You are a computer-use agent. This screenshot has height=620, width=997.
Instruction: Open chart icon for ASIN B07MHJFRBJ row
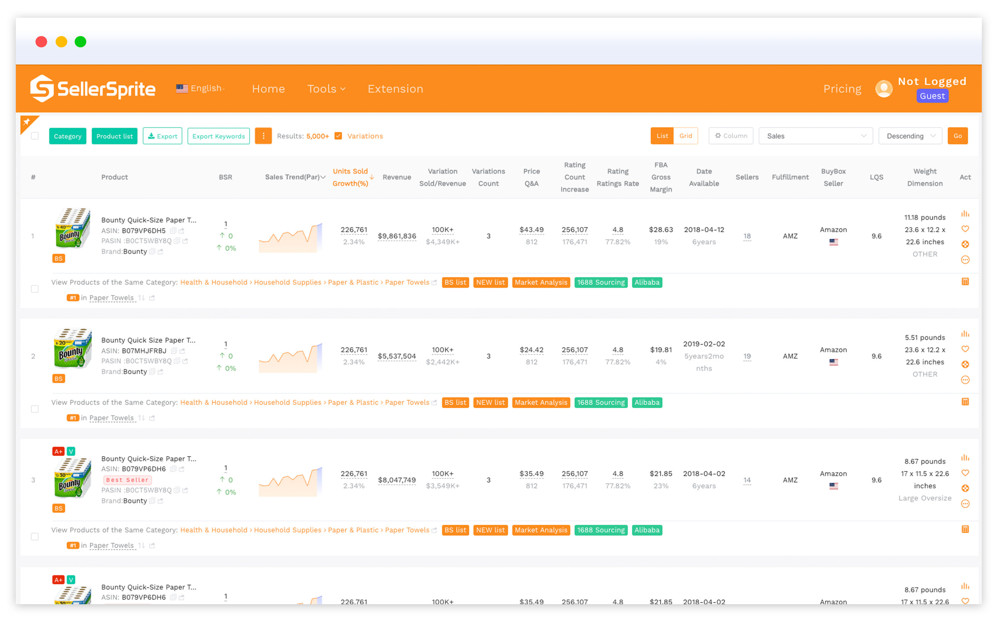(965, 334)
